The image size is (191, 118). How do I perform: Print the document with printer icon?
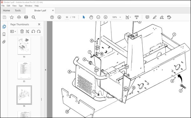tap(26, 17)
